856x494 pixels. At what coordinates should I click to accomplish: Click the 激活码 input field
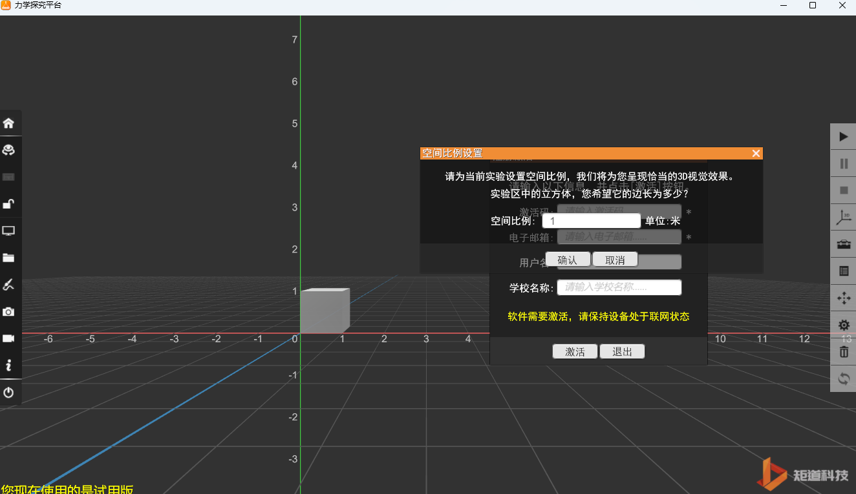619,212
